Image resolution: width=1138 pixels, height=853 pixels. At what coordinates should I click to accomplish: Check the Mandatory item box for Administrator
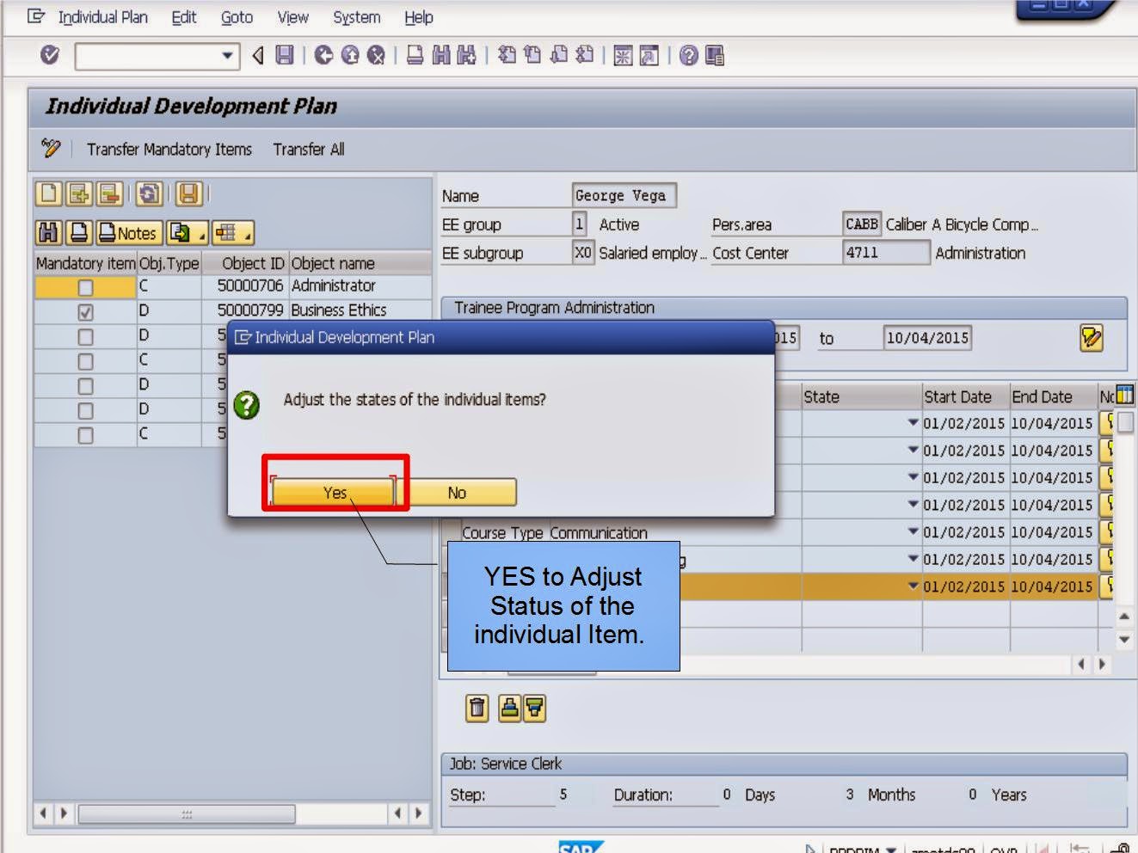click(x=83, y=286)
